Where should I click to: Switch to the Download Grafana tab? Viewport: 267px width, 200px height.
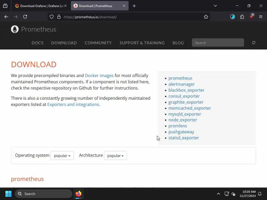point(40,6)
